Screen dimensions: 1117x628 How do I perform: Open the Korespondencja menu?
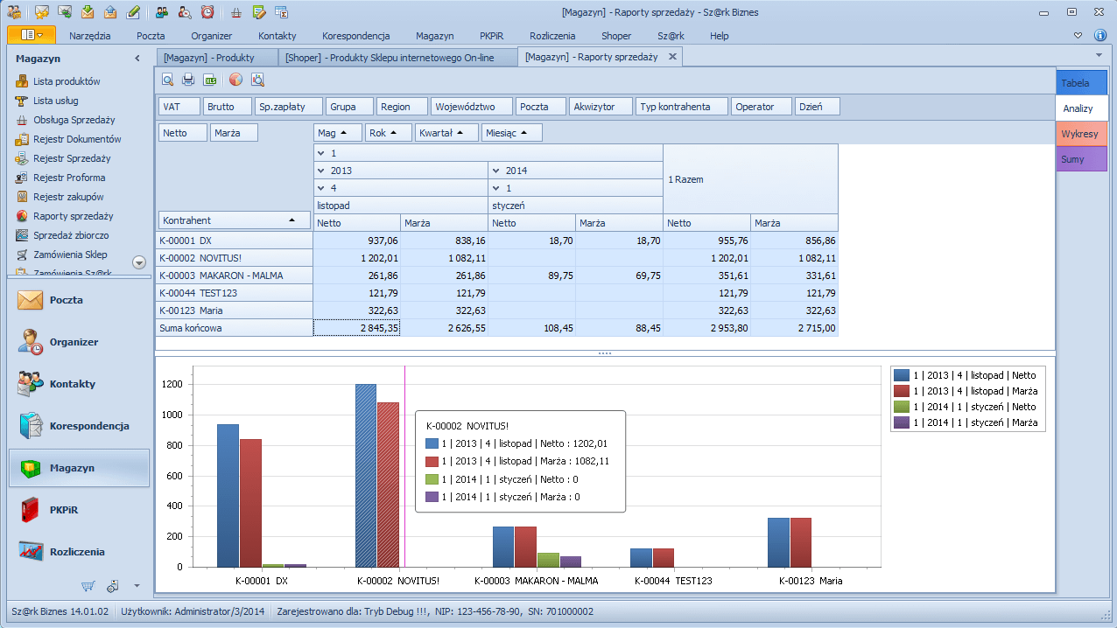pos(355,36)
